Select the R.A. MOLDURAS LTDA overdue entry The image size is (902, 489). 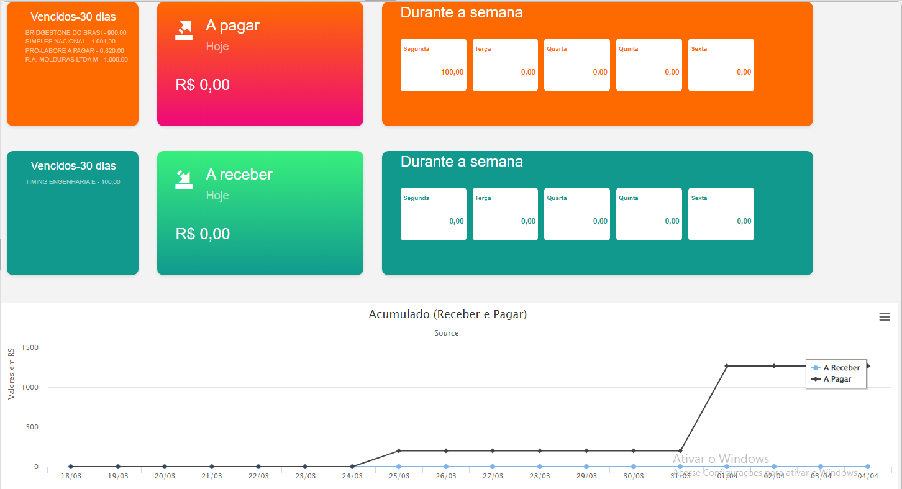76,60
